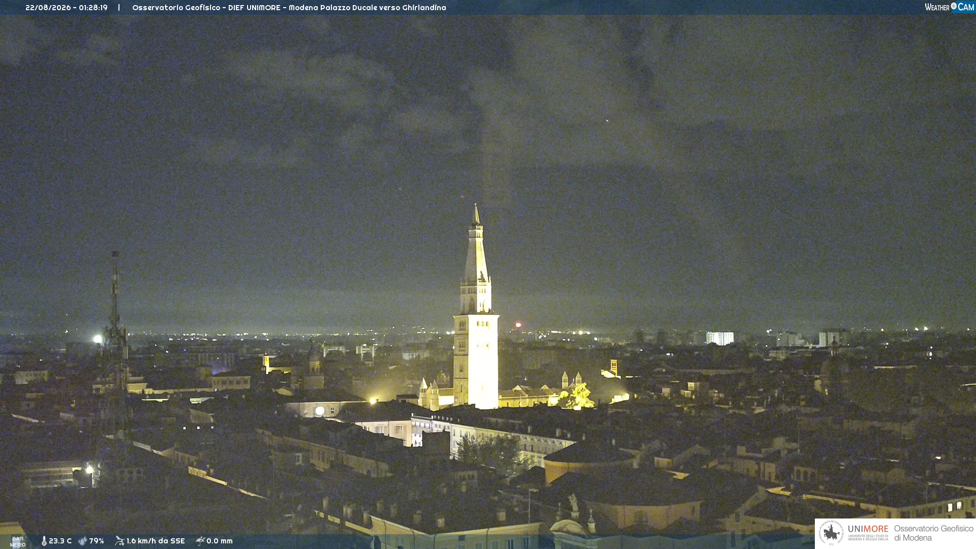
Task: Click the lit white building on horizon
Action: click(720, 339)
